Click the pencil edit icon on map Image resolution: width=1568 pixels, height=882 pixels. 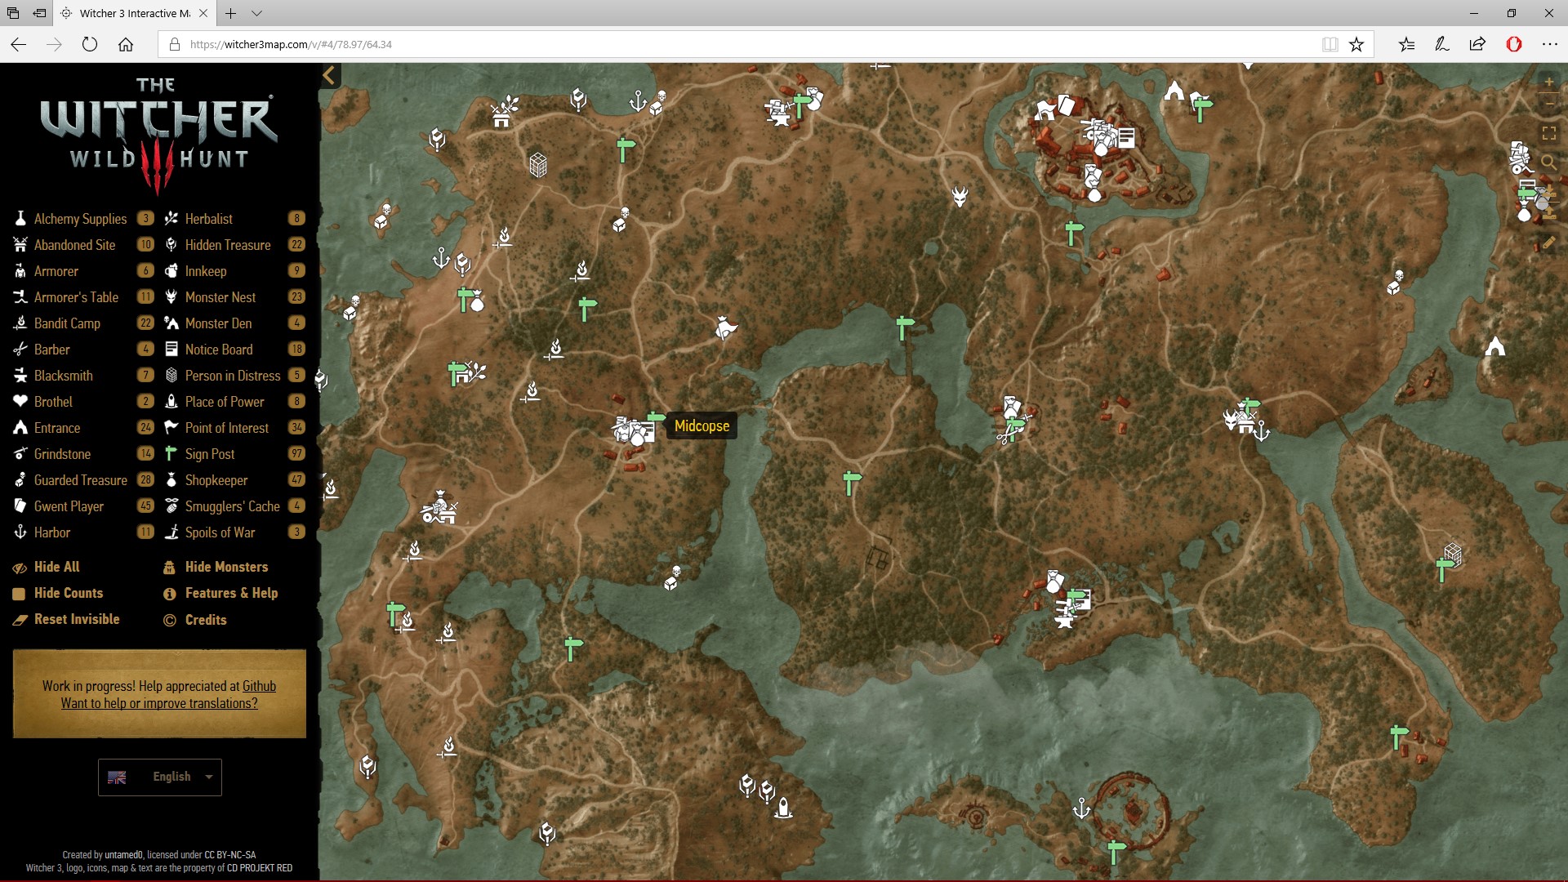(x=1548, y=243)
